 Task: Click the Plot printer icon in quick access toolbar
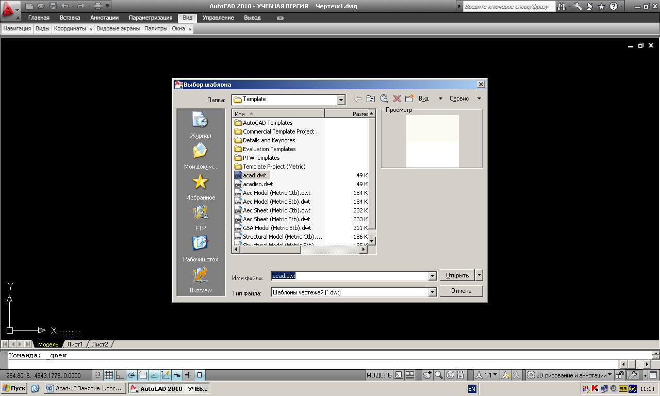pyautogui.click(x=98, y=6)
